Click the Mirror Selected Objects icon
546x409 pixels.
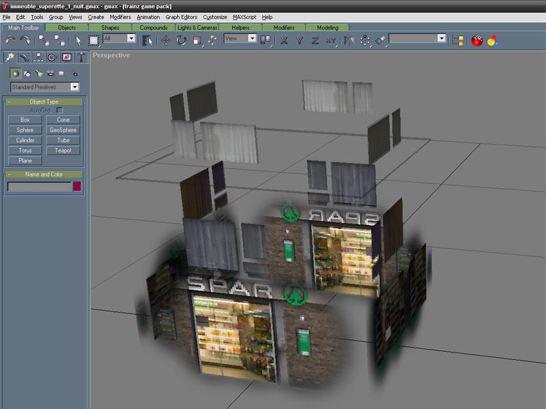point(349,40)
